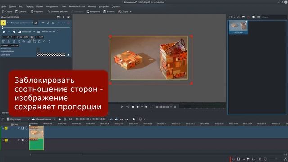This screenshot has height=162, width=288.
Task: Toggle eye icon of Размер и расположение effect
Action: [43, 23]
